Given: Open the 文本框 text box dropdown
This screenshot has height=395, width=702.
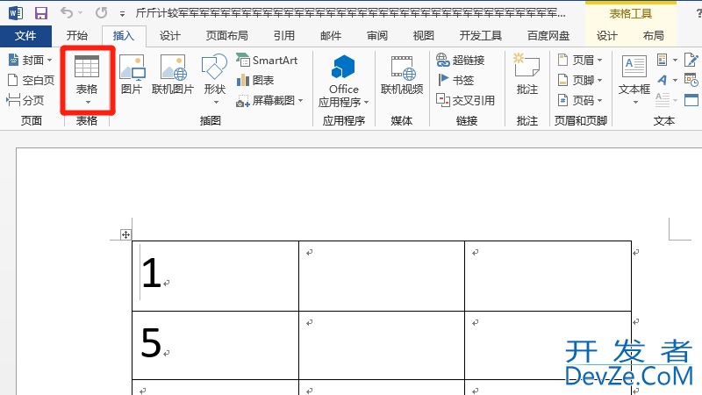Looking at the screenshot, I should click(x=634, y=80).
